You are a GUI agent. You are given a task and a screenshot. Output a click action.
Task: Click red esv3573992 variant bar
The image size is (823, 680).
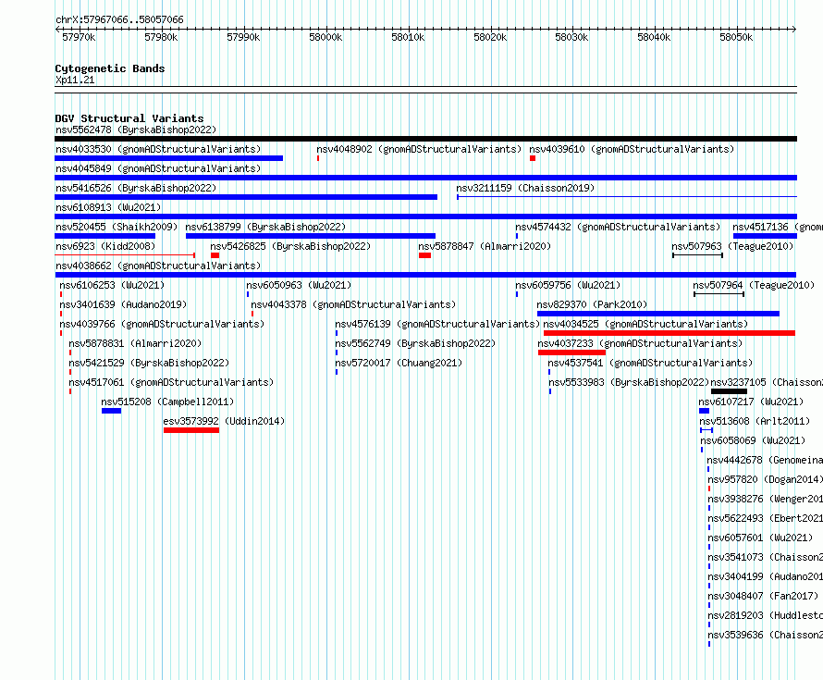tap(191, 430)
